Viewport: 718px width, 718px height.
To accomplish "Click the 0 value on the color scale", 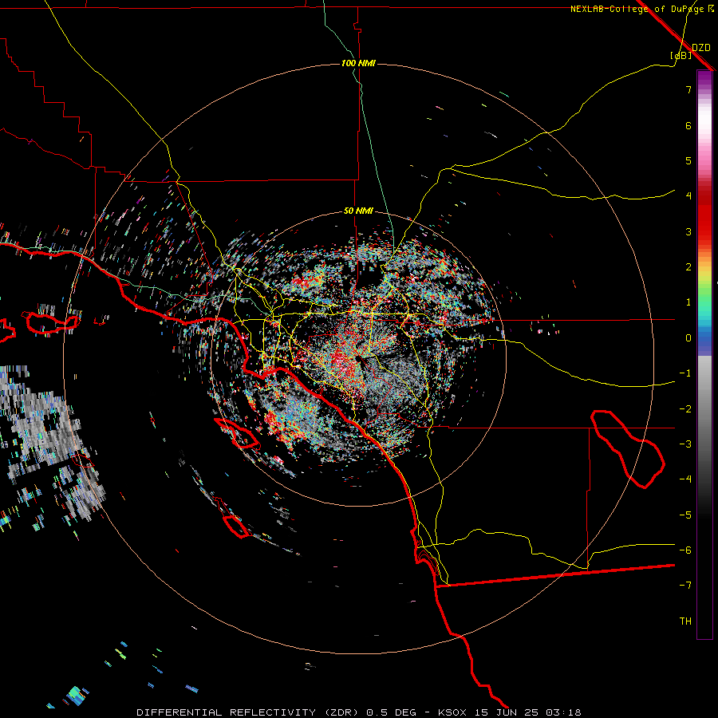I will pyautogui.click(x=688, y=338).
